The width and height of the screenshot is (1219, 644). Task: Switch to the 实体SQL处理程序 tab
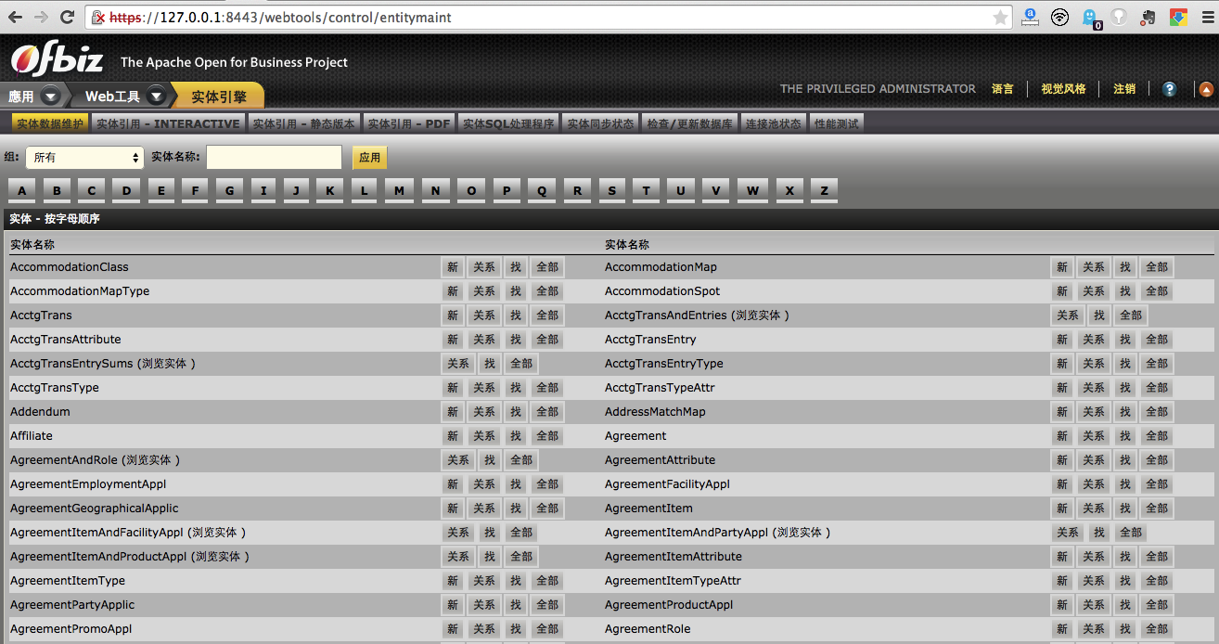(x=508, y=123)
